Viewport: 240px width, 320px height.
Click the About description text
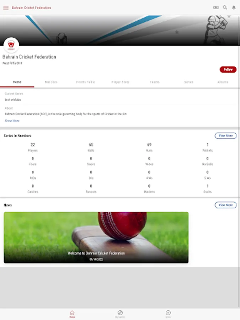point(65,114)
